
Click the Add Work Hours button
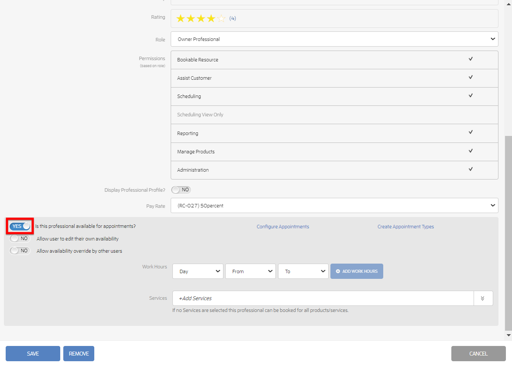(x=357, y=271)
